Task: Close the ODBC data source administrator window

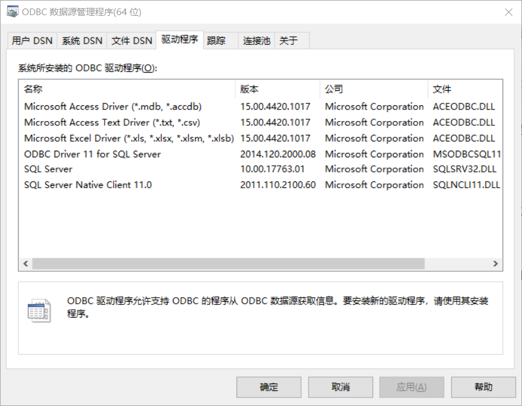Action: pos(508,12)
